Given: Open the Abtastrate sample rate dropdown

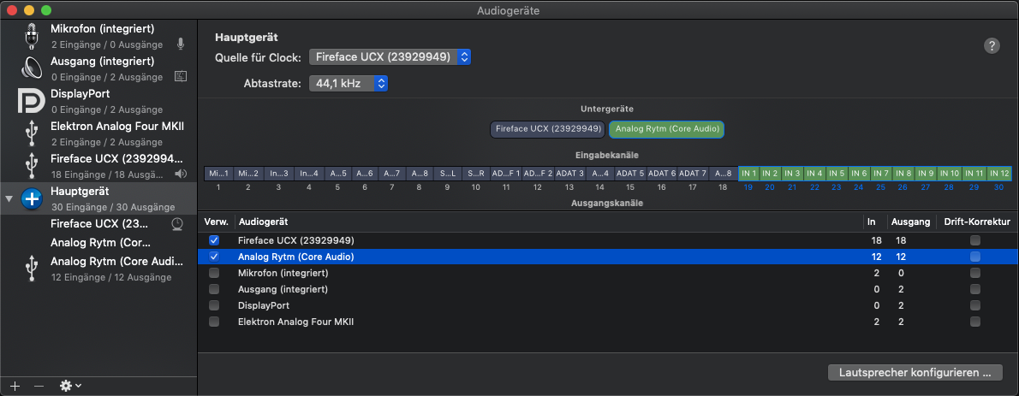Looking at the screenshot, I should coord(349,84).
